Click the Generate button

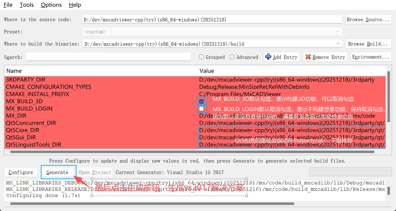tap(57, 172)
